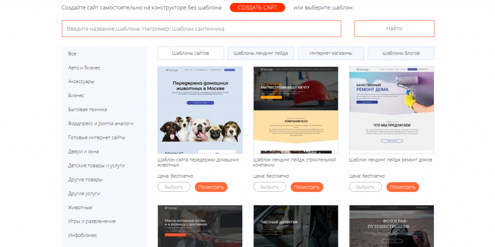Choose the Бытовая техника category
This screenshot has height=247, width=495.
tap(87, 109)
